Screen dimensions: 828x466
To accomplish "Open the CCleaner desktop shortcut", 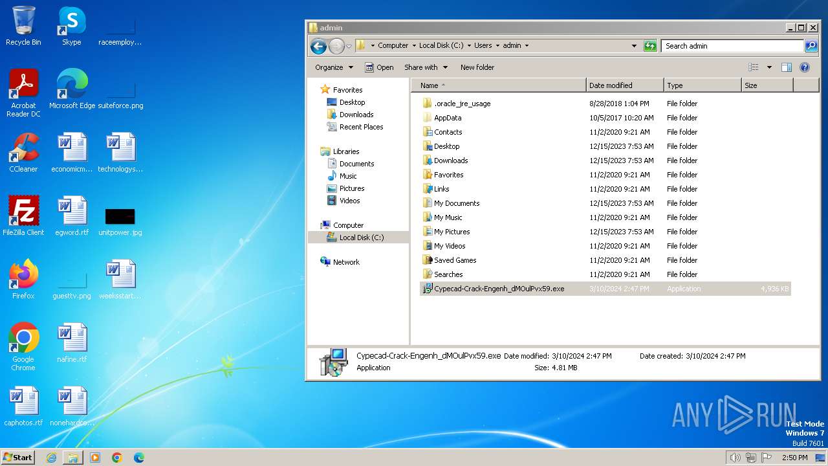I will point(23,153).
